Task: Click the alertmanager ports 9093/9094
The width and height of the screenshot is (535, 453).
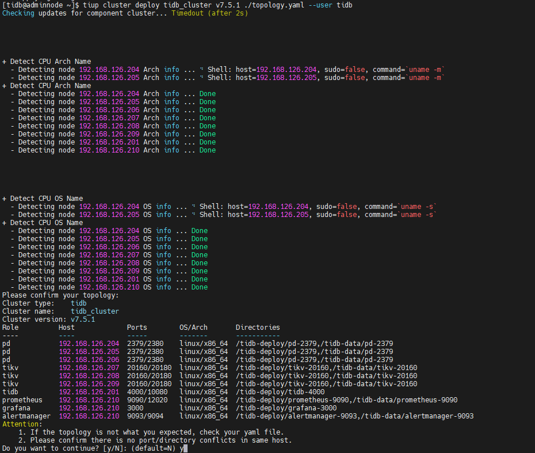Action: point(145,416)
